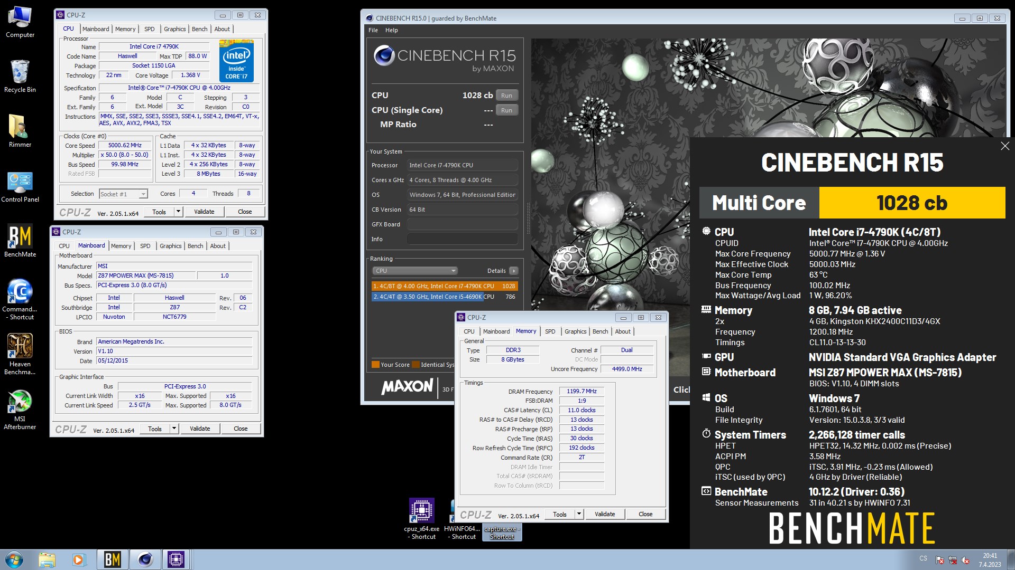Launch BenchMate from the desktop icon
This screenshot has width=1015, height=570.
click(20, 241)
